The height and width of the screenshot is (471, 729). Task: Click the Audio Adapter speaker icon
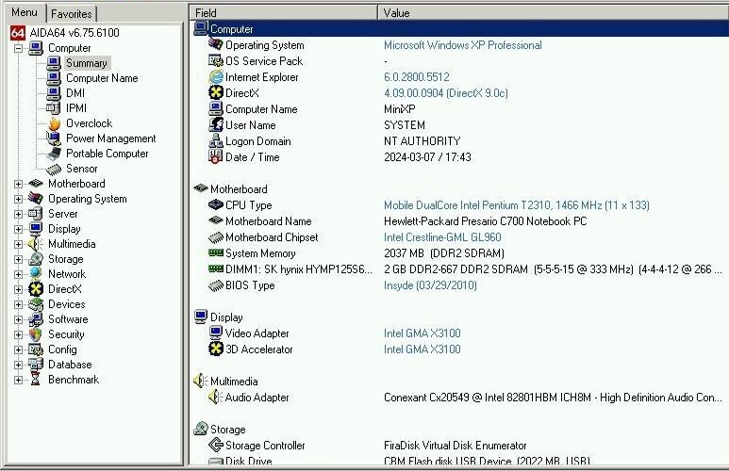point(215,398)
